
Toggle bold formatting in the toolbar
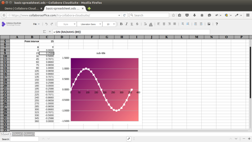tap(121, 24)
